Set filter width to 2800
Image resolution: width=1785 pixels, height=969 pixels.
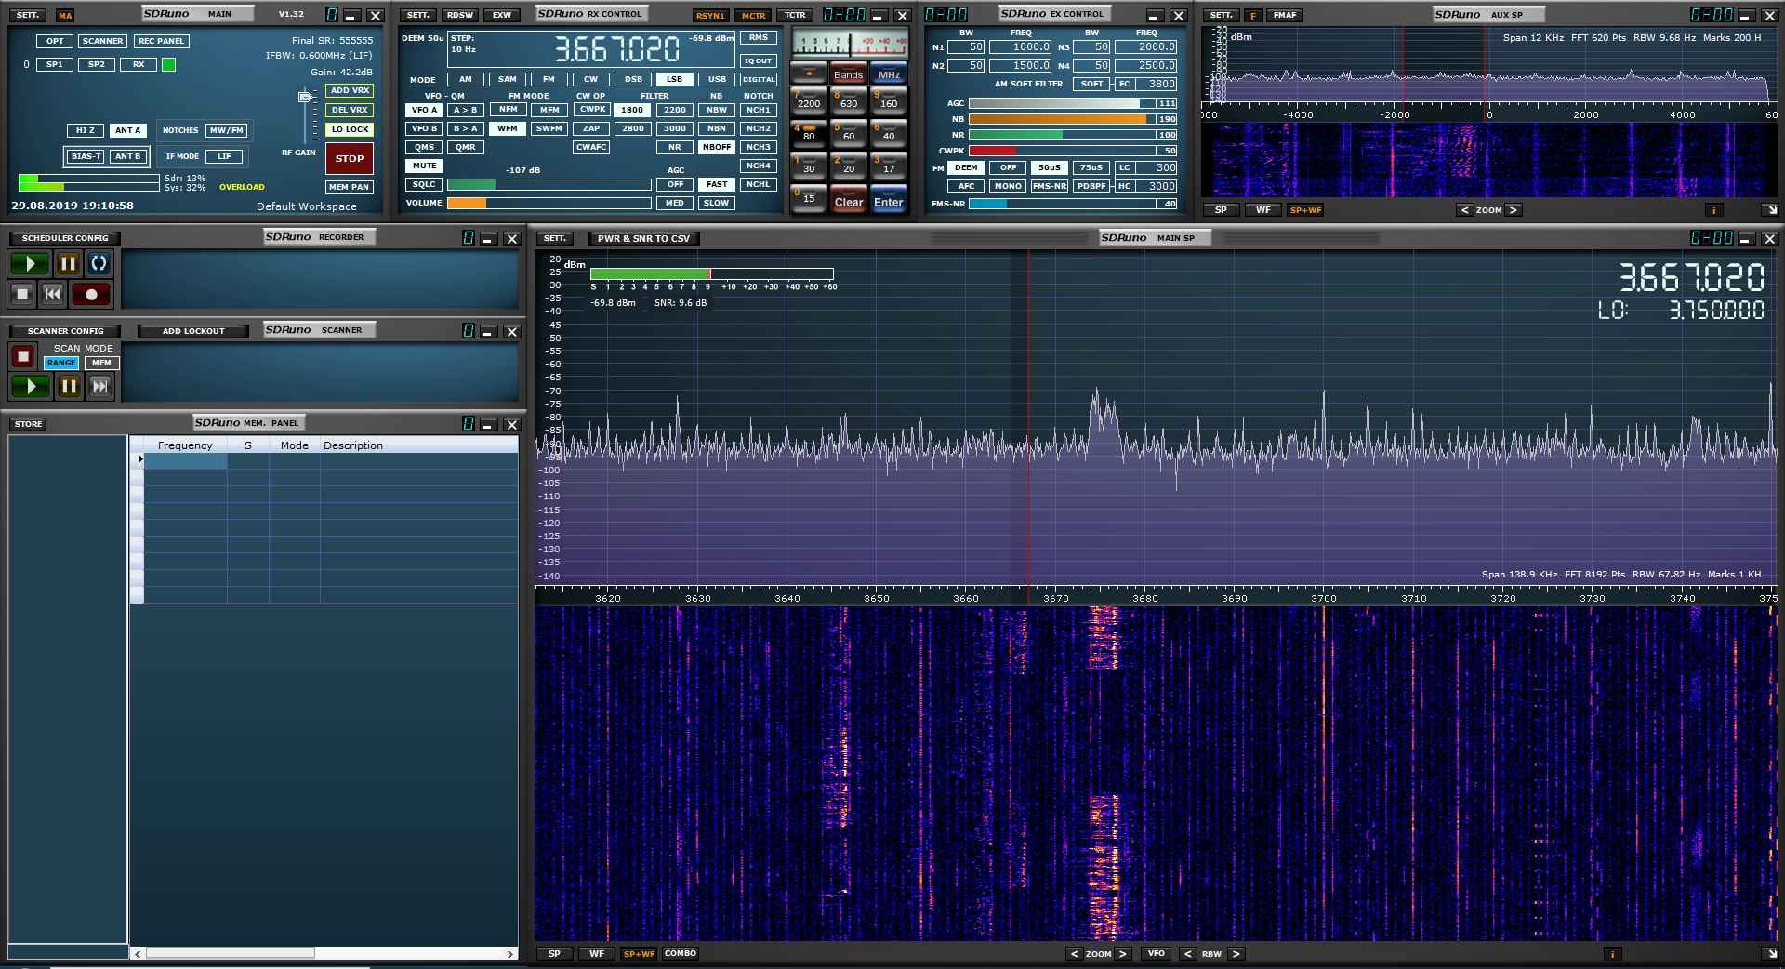pos(632,128)
